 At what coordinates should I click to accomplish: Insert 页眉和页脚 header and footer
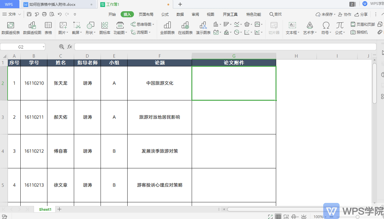click(363, 24)
